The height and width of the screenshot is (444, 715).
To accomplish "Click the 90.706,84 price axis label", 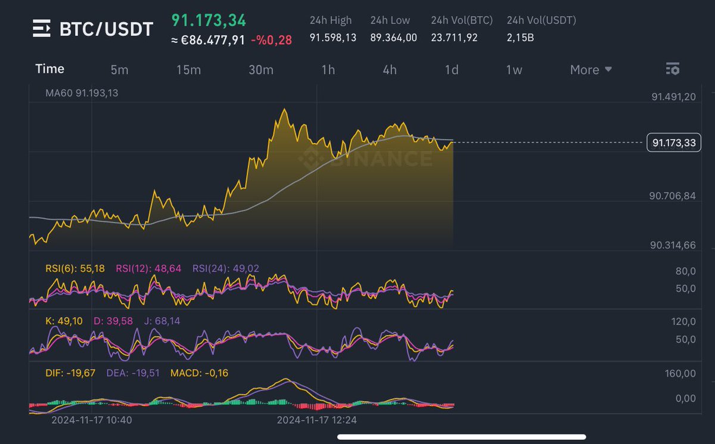I will (x=673, y=196).
